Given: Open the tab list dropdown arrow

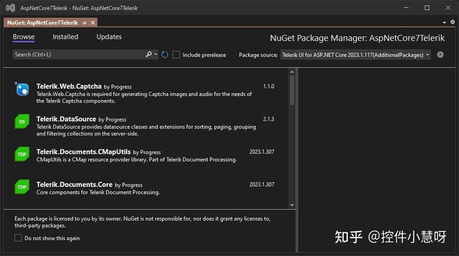Looking at the screenshot, I should tap(444, 23).
